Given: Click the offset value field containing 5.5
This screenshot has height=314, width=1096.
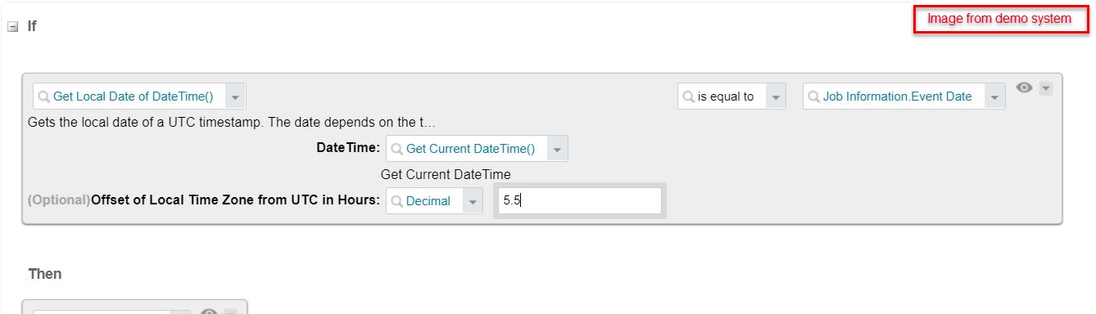Looking at the screenshot, I should (578, 200).
